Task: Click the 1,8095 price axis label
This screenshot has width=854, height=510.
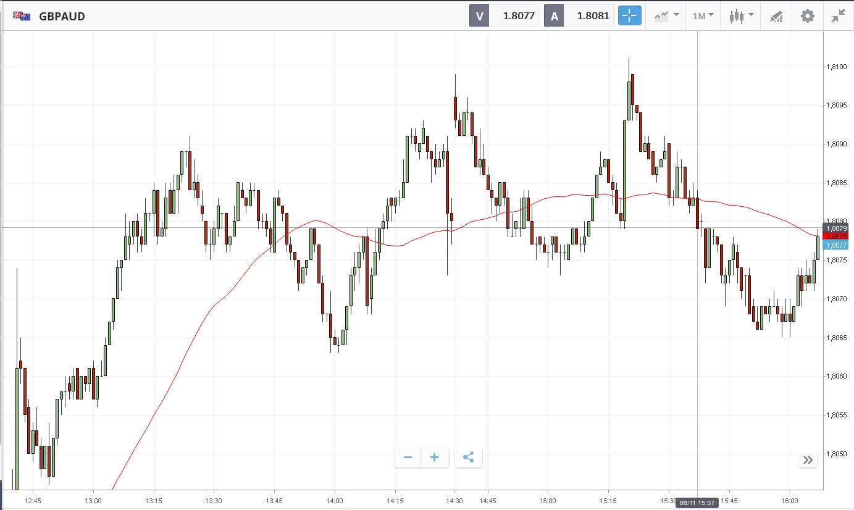Action: 837,106
